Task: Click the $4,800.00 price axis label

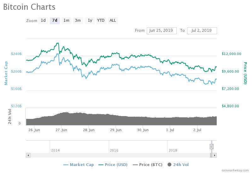Action: pos(231,106)
